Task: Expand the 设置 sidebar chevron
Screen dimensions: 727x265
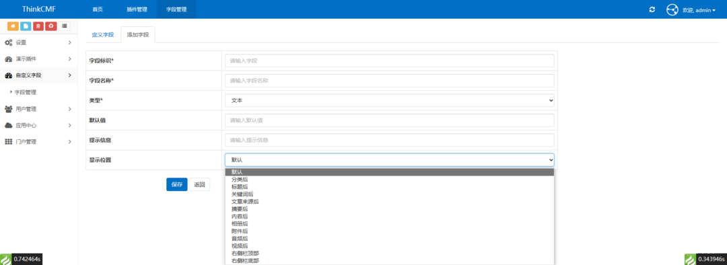Action: [69, 42]
